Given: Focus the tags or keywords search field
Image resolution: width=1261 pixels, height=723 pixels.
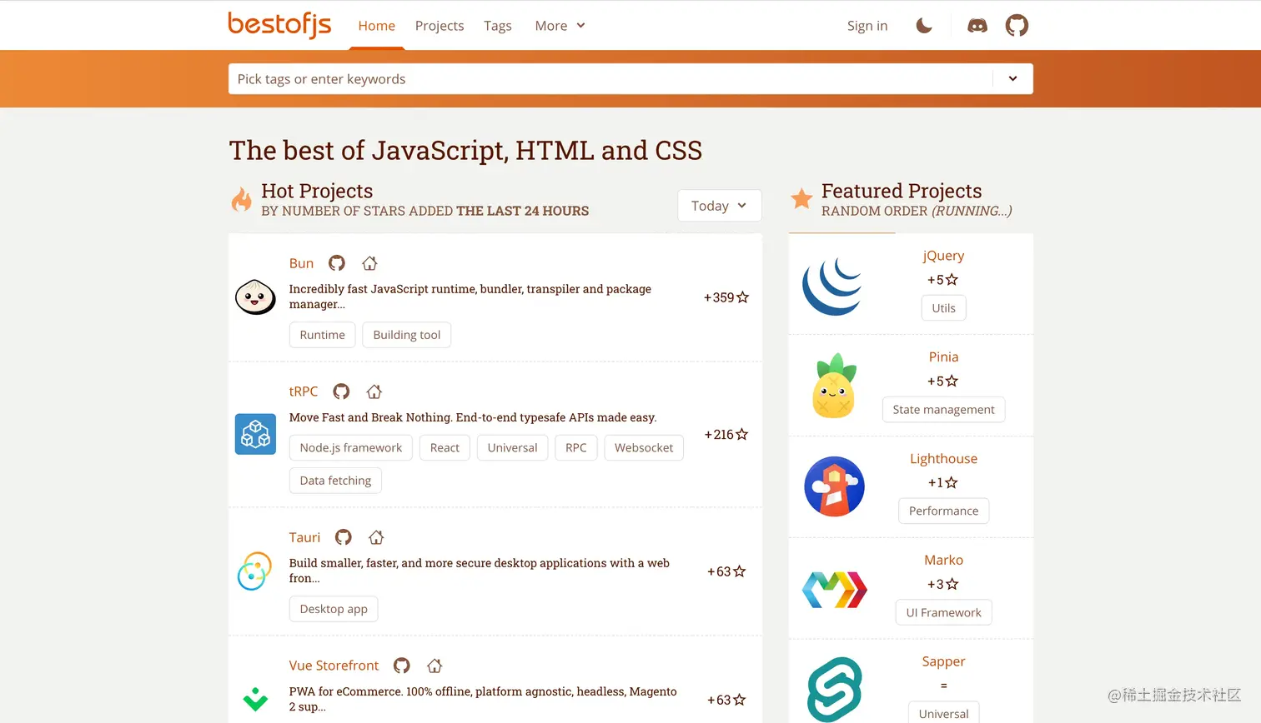Looking at the screenshot, I should [x=610, y=79].
